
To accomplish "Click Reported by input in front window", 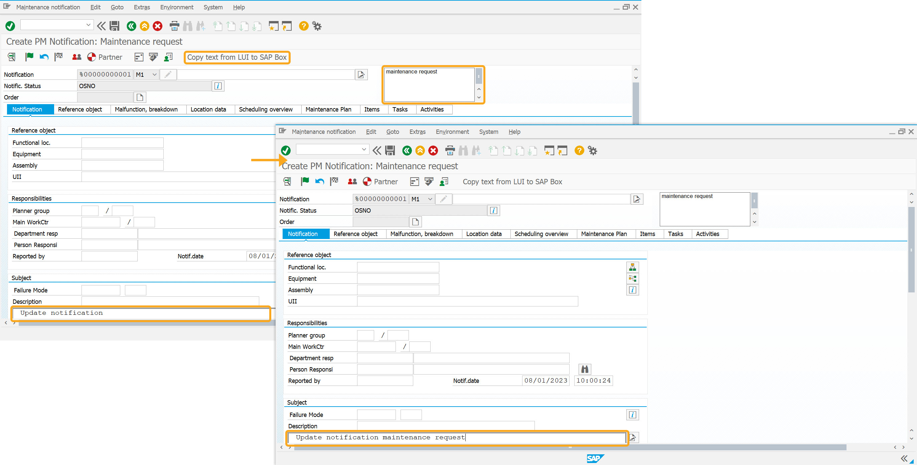I will coord(385,380).
